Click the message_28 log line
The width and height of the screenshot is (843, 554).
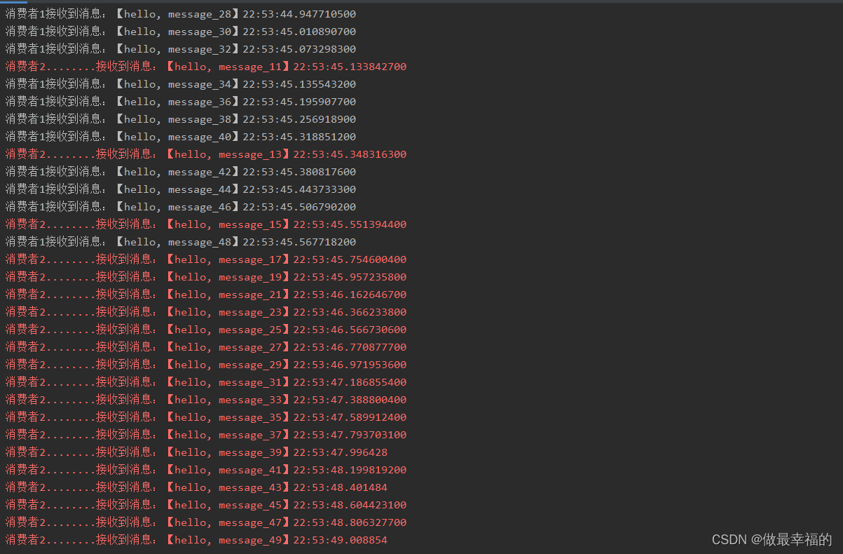(x=181, y=14)
